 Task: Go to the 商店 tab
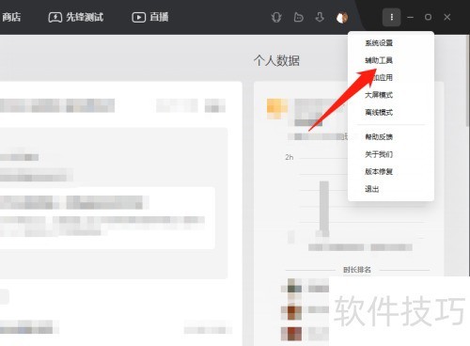click(x=10, y=17)
